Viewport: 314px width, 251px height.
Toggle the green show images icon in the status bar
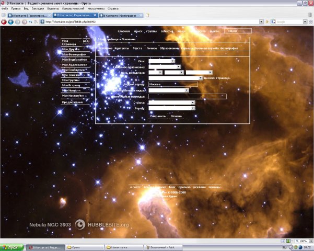tap(288, 241)
